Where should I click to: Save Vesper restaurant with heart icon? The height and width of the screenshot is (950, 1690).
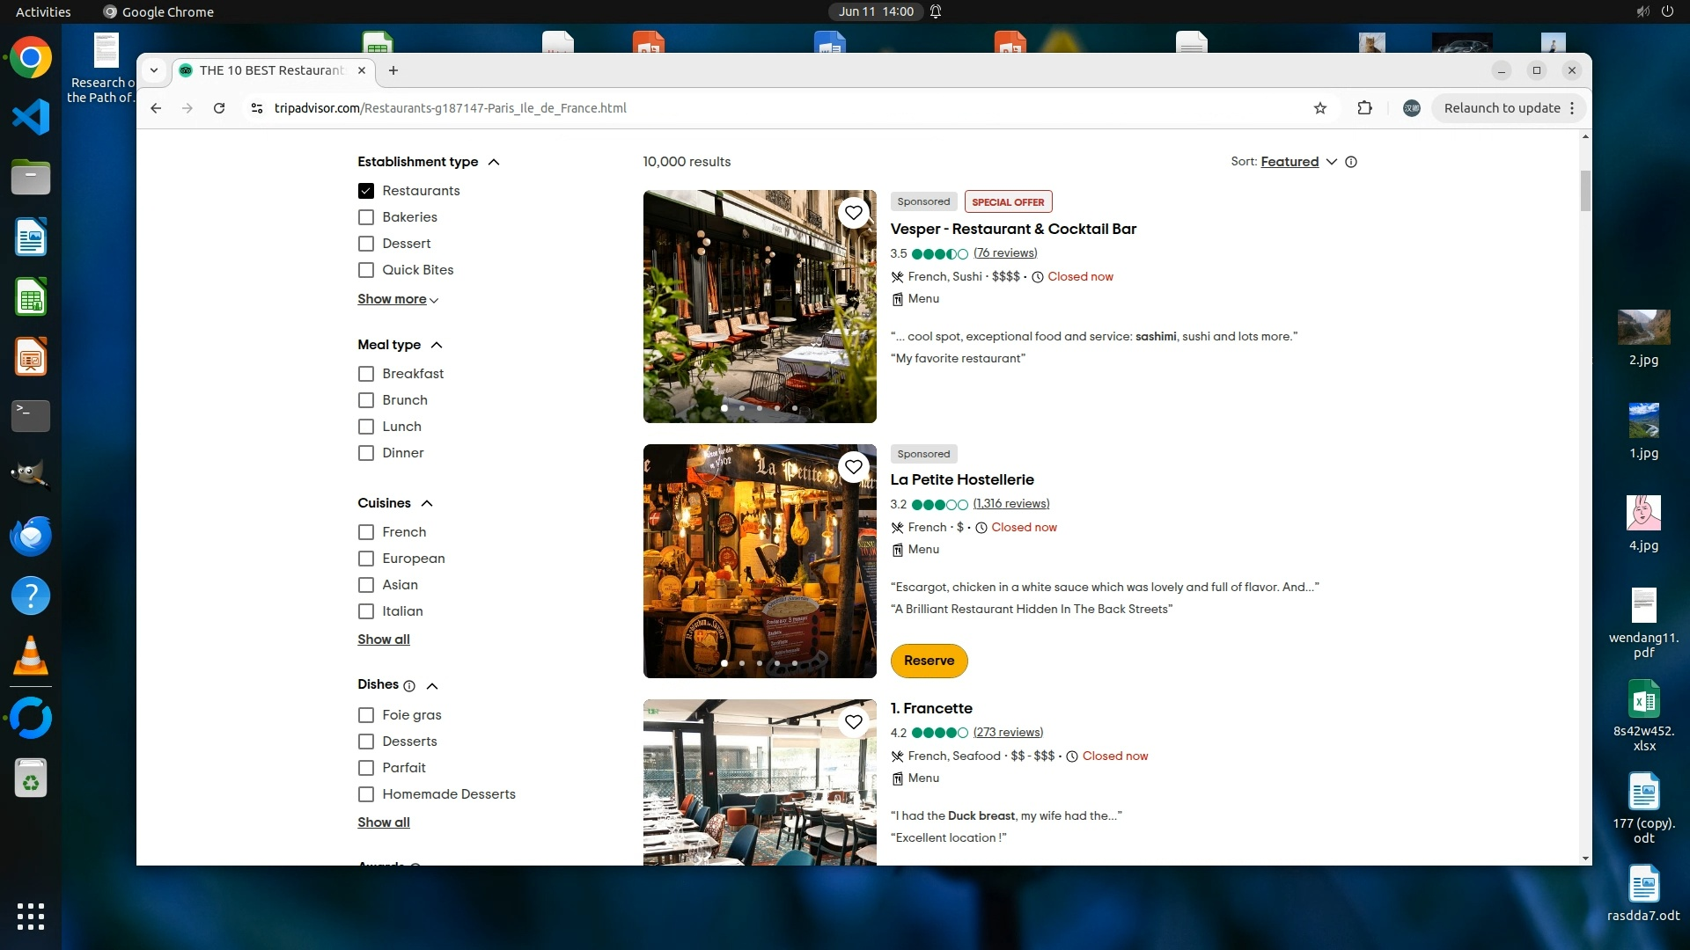(853, 213)
